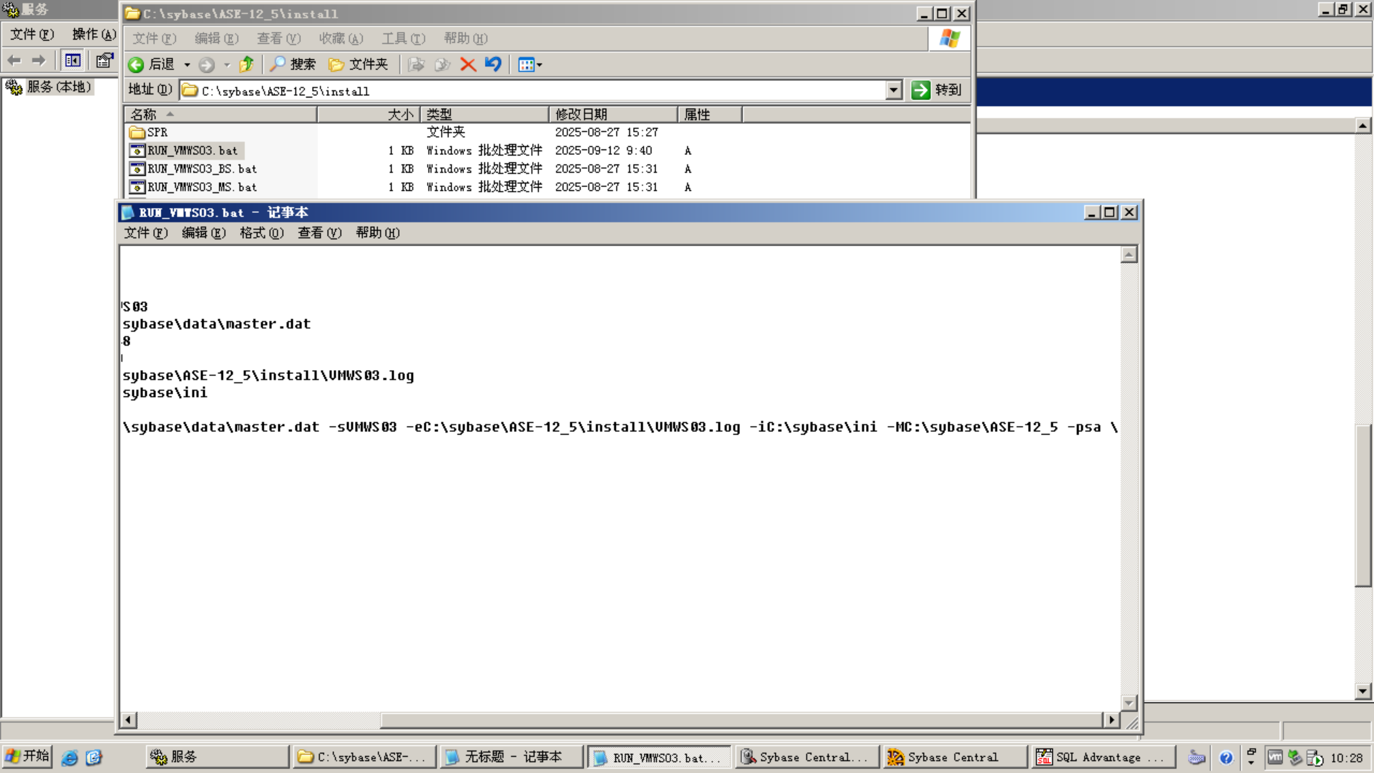The height and width of the screenshot is (773, 1374).
Task: Click the Explorer Forward arrow icon
Action: pos(207,64)
